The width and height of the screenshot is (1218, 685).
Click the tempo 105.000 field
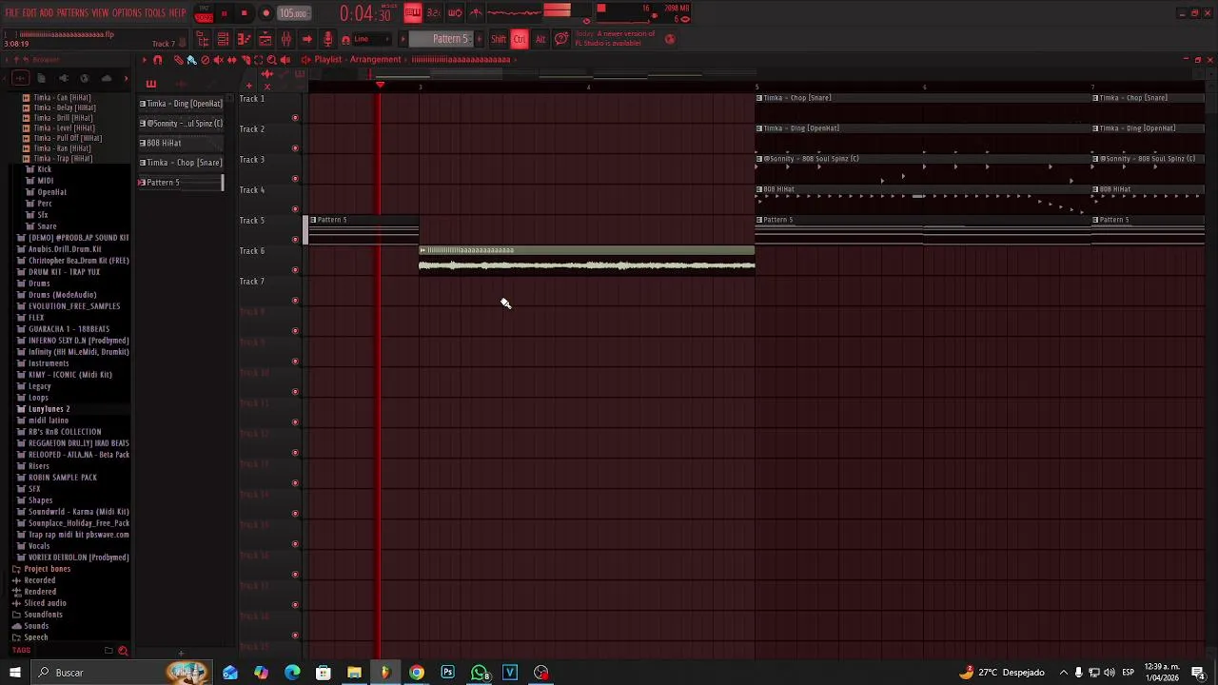(x=293, y=13)
